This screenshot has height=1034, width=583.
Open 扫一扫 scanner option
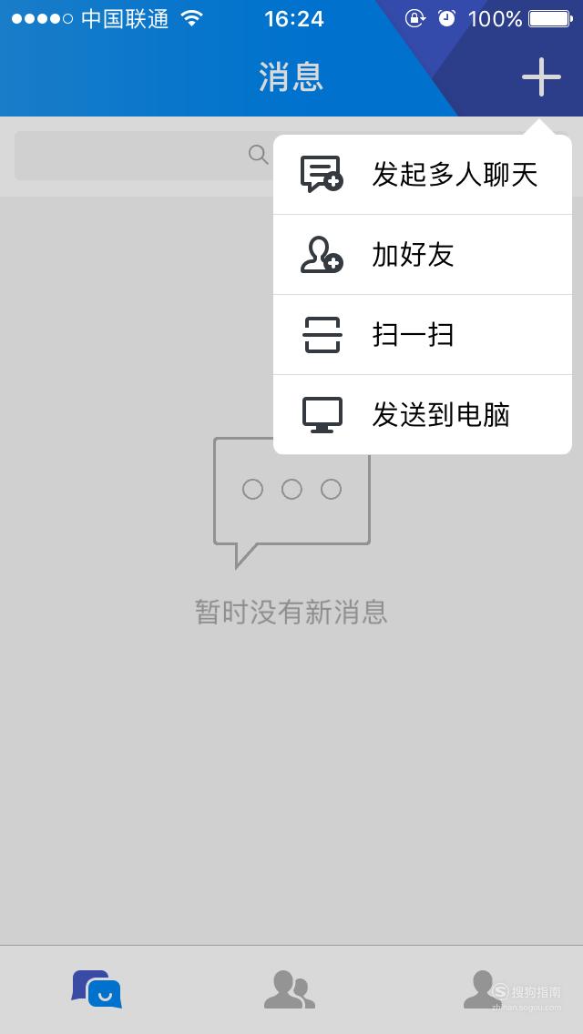pos(423,335)
